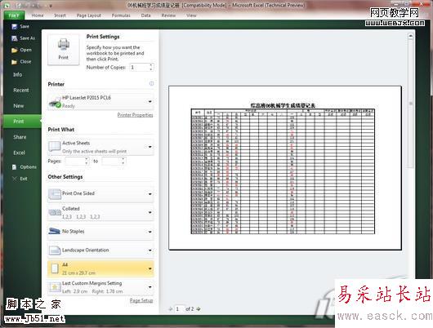Click the Collated pages icon
The height and width of the screenshot is (328, 433).
click(55, 212)
